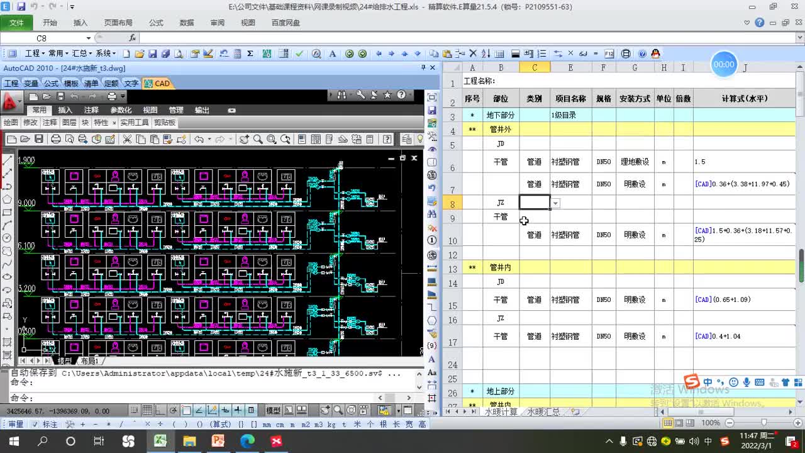This screenshot has width=805, height=453.
Task: Click the AutoCAD undo arrow icon
Action: (199, 139)
